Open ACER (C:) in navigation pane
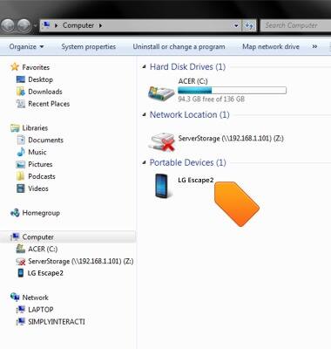The height and width of the screenshot is (349, 331). click(x=43, y=250)
